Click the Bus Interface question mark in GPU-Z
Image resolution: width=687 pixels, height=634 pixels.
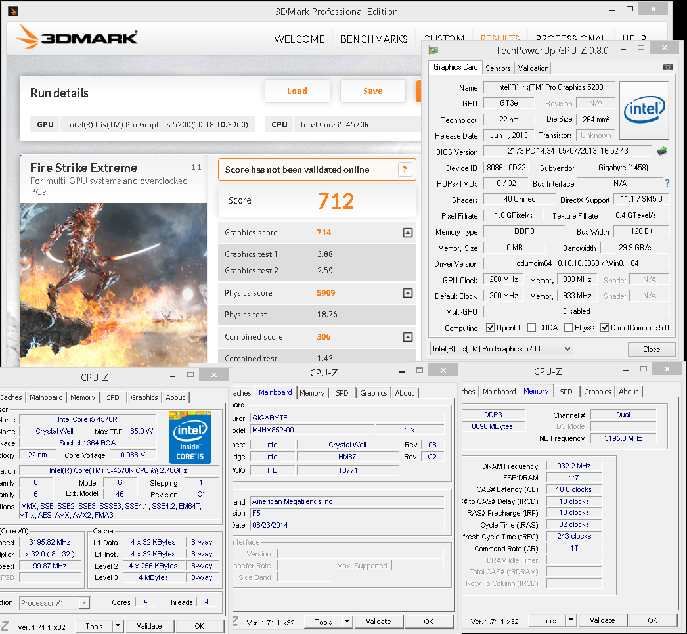point(667,183)
